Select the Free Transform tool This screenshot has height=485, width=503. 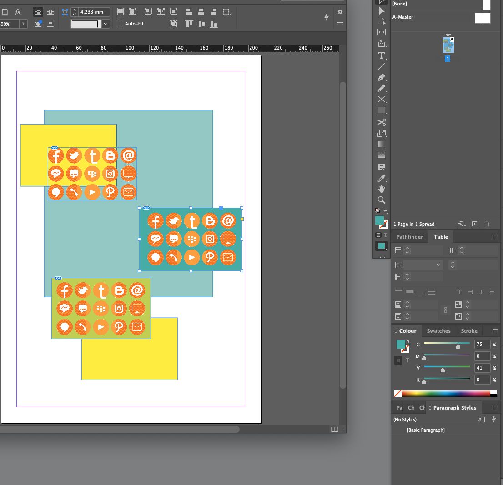click(x=382, y=133)
